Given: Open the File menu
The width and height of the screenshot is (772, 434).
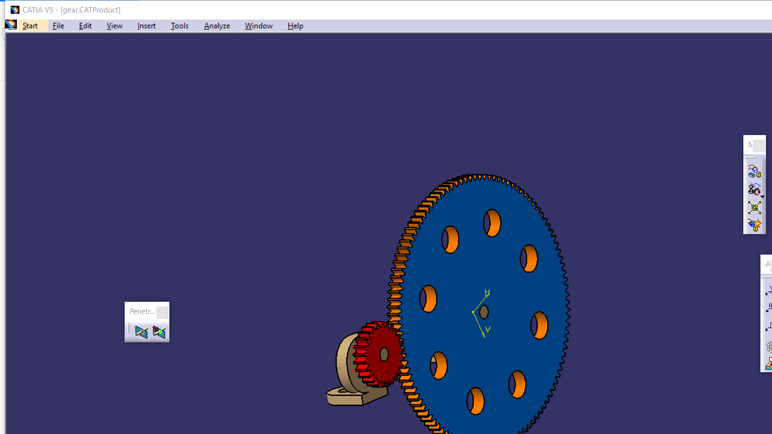Looking at the screenshot, I should click(x=58, y=26).
